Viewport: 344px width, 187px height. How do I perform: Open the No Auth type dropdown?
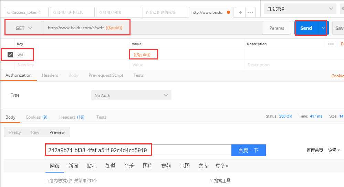pos(131,95)
